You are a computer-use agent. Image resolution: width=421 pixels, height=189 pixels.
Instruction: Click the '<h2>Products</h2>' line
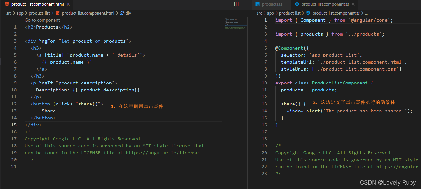(x=49, y=27)
